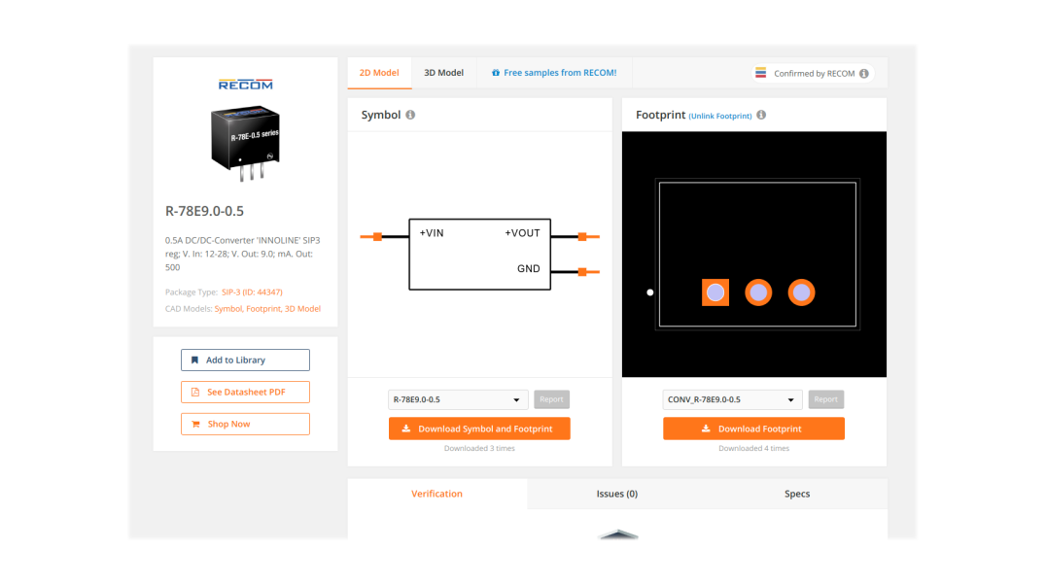The width and height of the screenshot is (1046, 584).
Task: Click the 3D Model CAD model link
Action: tap(303, 309)
